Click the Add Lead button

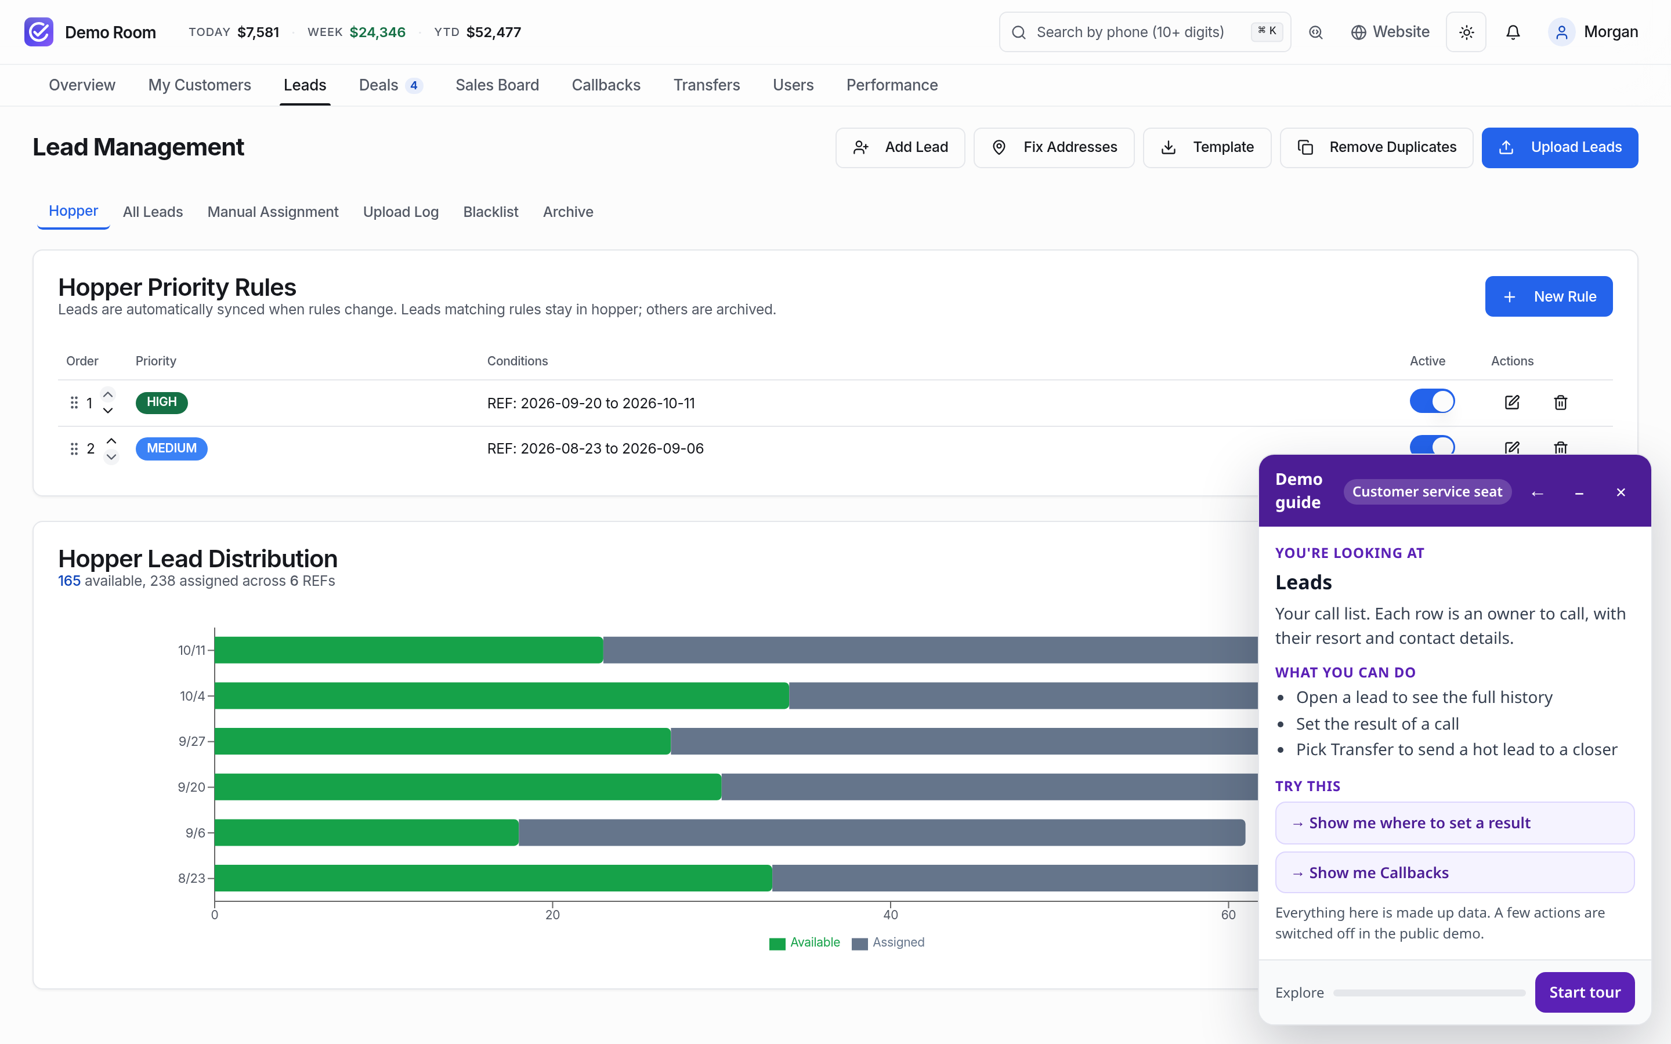(900, 148)
